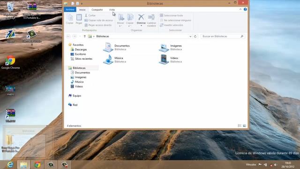300x169 pixels.
Task: Select Imágenes in the navigation tree
Action: point(81,77)
